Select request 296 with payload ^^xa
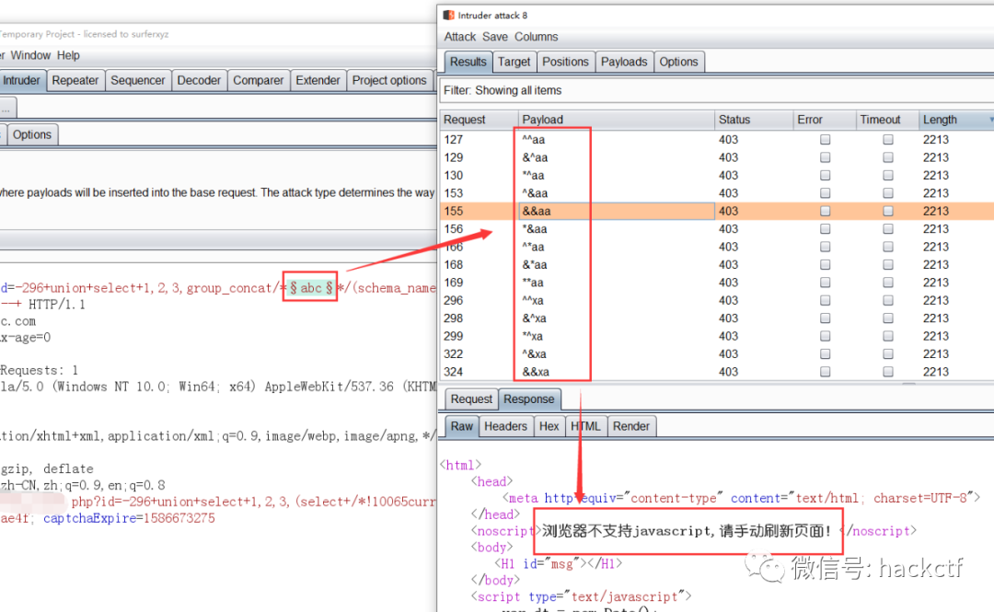The width and height of the screenshot is (994, 612). 716,300
